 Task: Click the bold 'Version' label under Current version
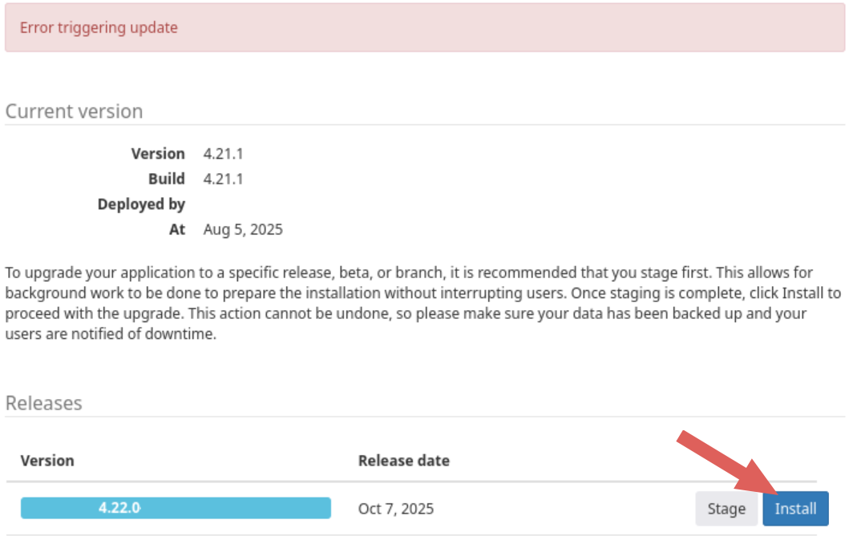tap(158, 154)
